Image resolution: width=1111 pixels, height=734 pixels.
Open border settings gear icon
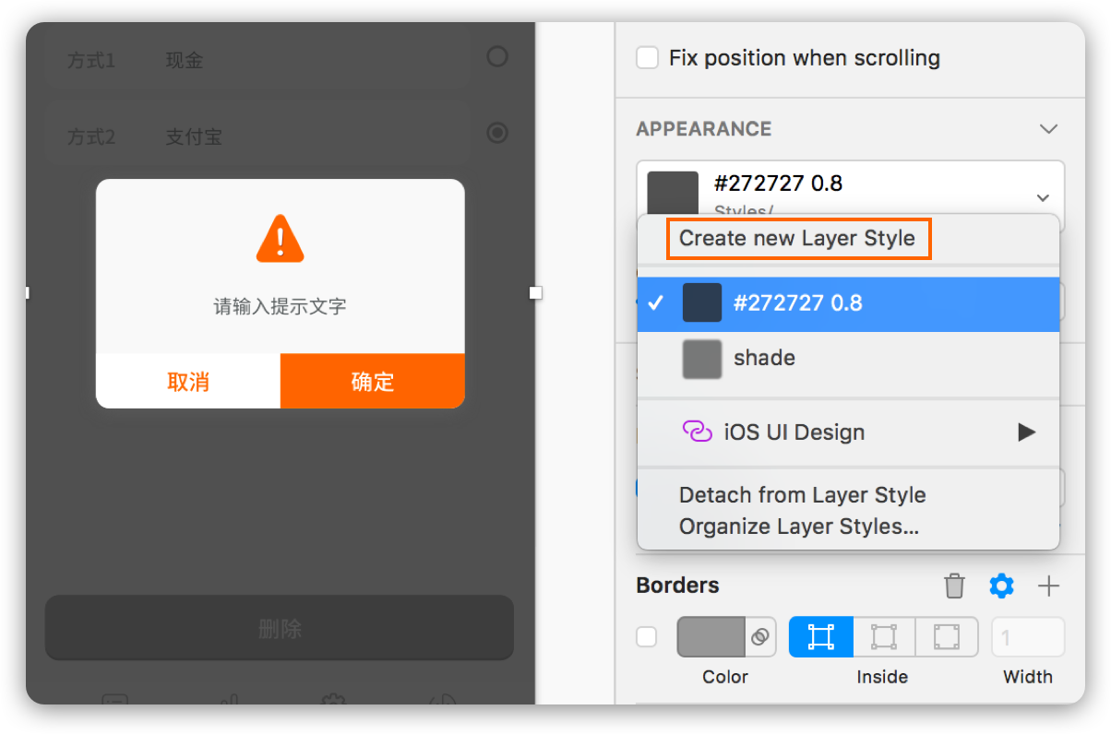click(1001, 586)
